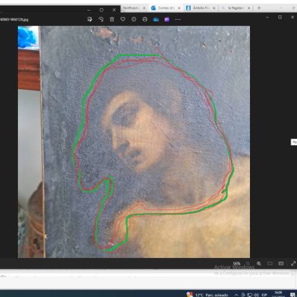Close the 'la flagelación' search tab
297x297 pixels.
249,8
